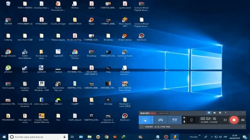Image resolution: width=250 pixels, height=140 pixels.
Task: Select the WinRAR desktop icon
Action: pyautogui.click(x=8, y=21)
